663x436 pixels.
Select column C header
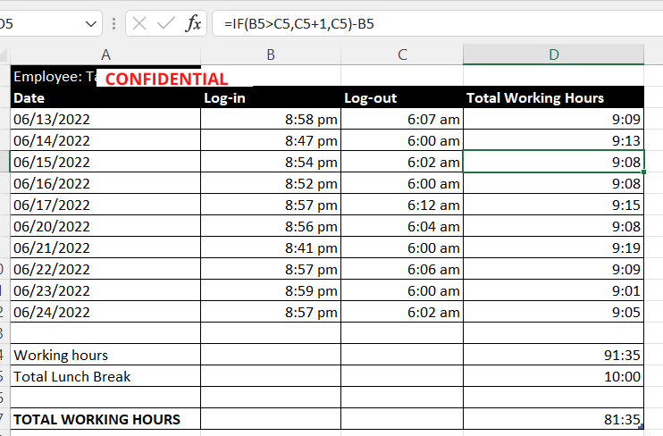pos(402,54)
